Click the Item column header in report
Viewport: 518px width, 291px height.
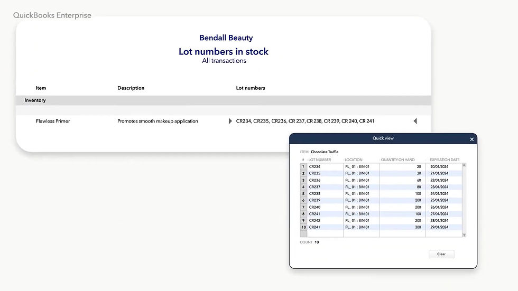coord(41,88)
